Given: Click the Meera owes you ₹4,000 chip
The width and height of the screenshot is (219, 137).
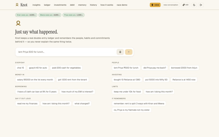Looking at the screenshot, I should pos(50,15).
